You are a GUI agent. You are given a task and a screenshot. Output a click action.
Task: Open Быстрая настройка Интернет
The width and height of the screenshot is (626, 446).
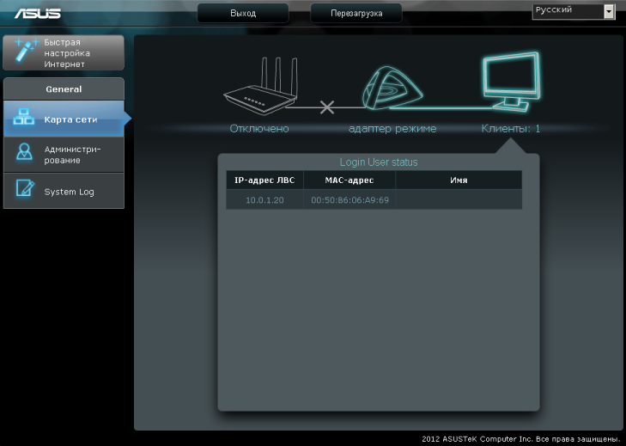(64, 52)
